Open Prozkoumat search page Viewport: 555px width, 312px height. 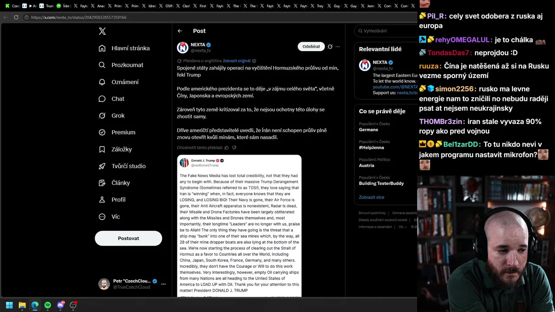point(121,65)
